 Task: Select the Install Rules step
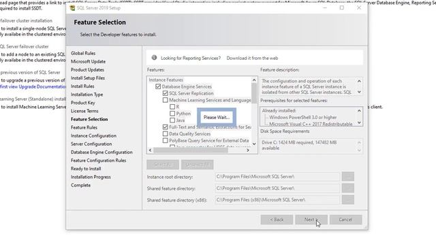[x=82, y=86]
